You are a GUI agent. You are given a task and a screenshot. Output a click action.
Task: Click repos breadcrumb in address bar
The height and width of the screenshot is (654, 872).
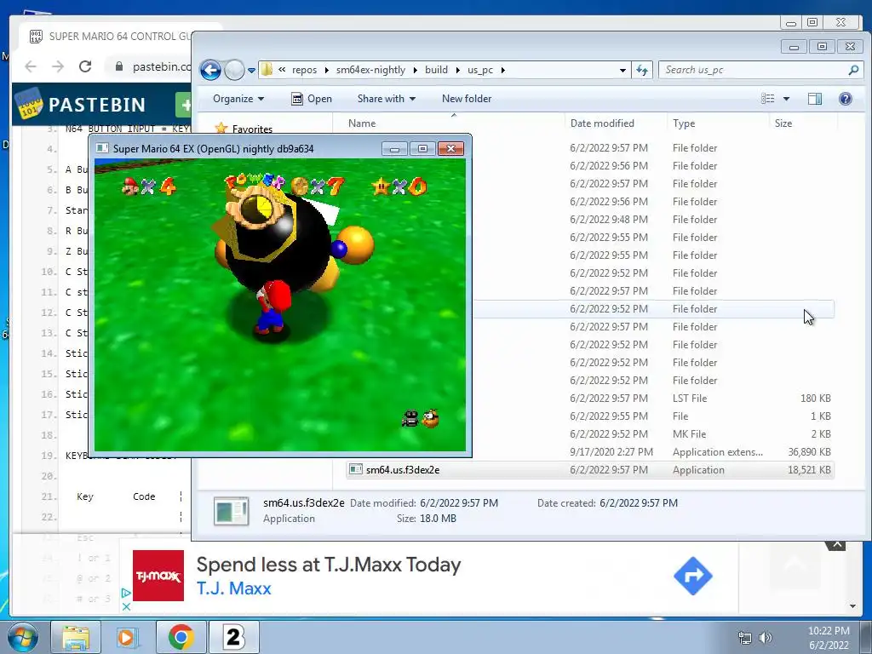coord(304,70)
